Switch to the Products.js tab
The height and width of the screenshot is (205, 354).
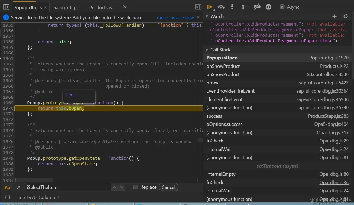(x=101, y=8)
